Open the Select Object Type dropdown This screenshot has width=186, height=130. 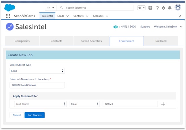tap(37, 71)
